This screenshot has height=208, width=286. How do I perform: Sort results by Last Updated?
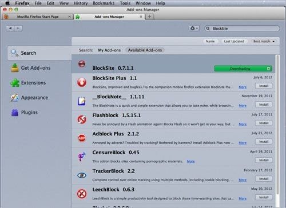coord(234,41)
